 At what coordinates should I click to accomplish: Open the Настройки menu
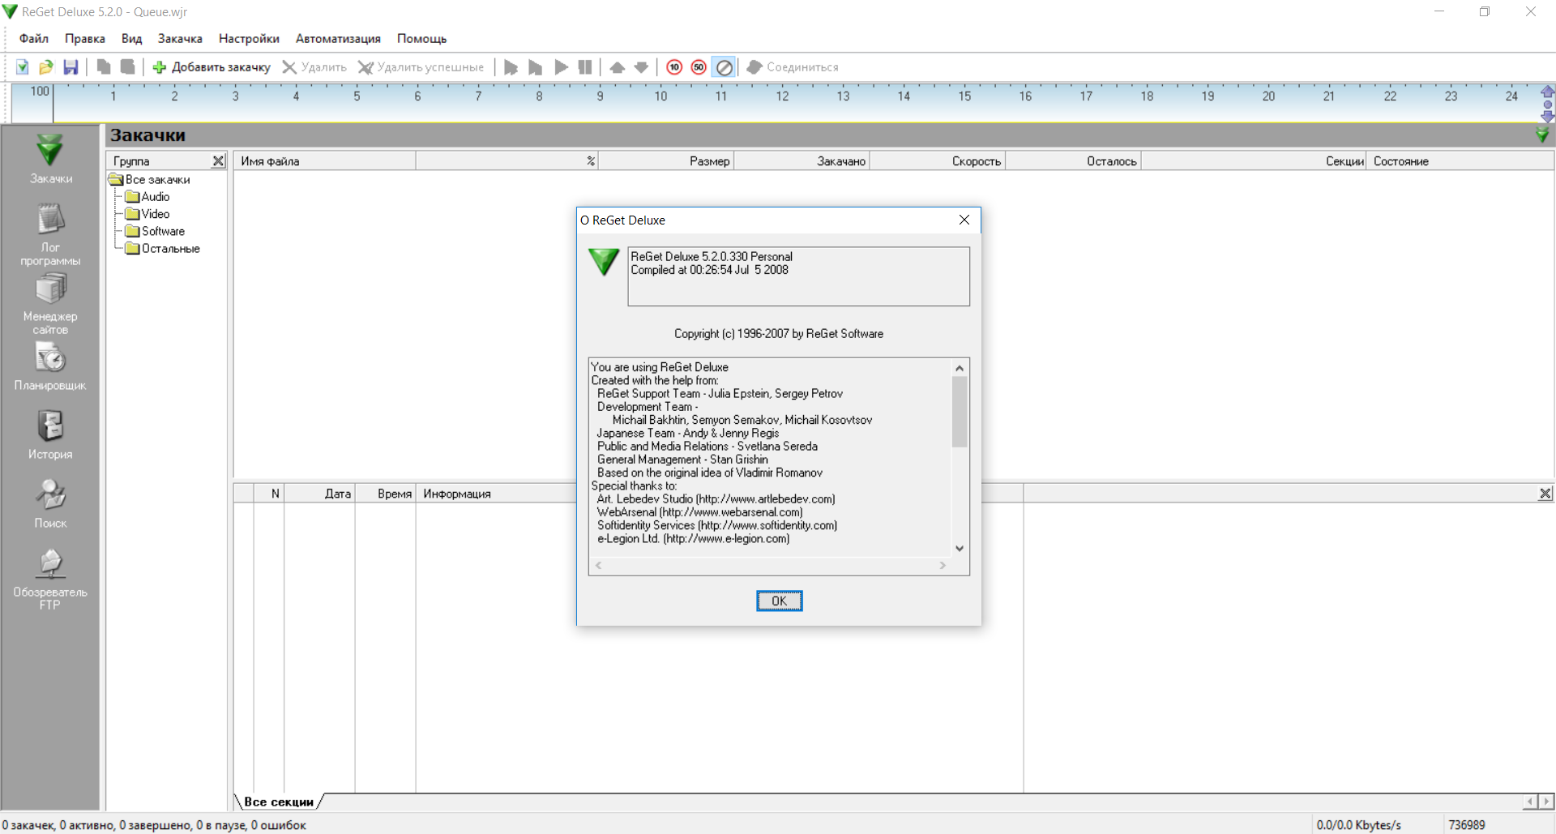(x=249, y=38)
